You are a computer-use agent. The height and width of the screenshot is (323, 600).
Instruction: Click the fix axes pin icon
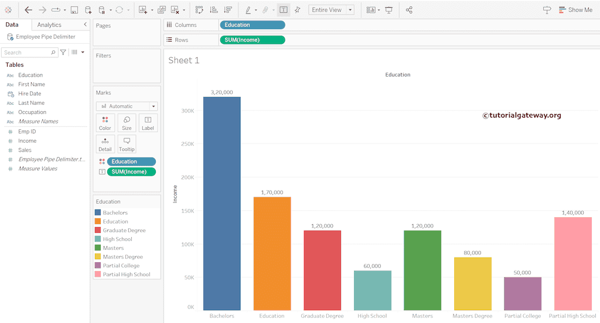click(x=297, y=10)
